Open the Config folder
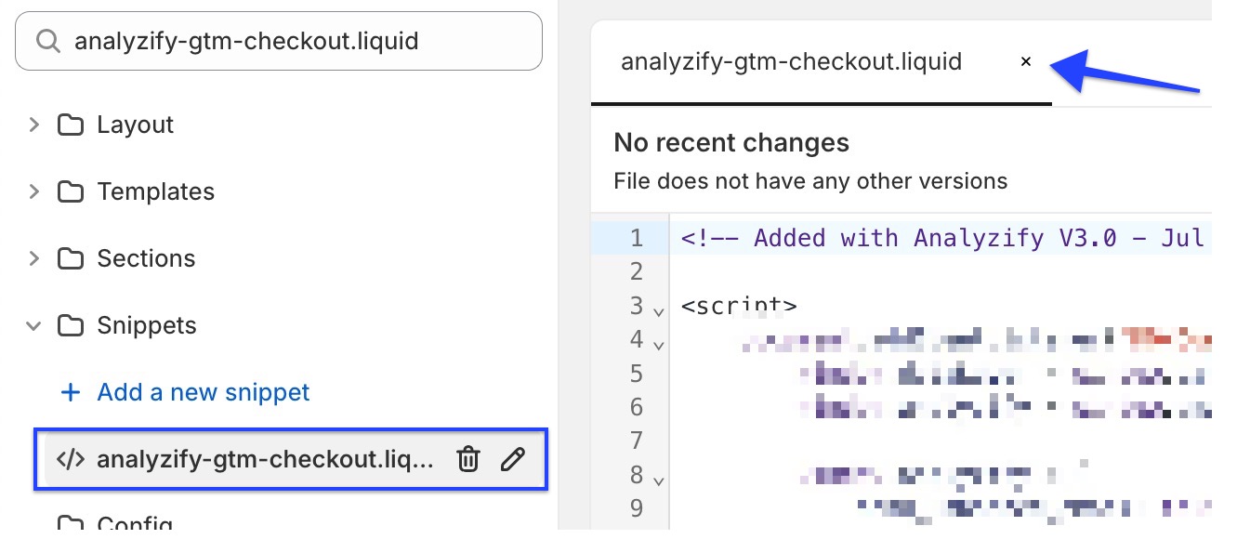 [x=115, y=524]
